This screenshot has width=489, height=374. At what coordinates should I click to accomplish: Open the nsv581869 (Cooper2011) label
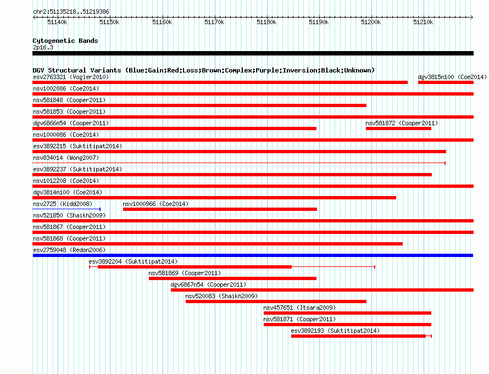point(185,273)
